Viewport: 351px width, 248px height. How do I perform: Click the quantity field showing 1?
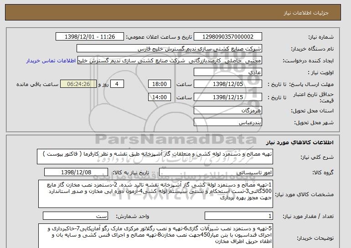[239, 216]
